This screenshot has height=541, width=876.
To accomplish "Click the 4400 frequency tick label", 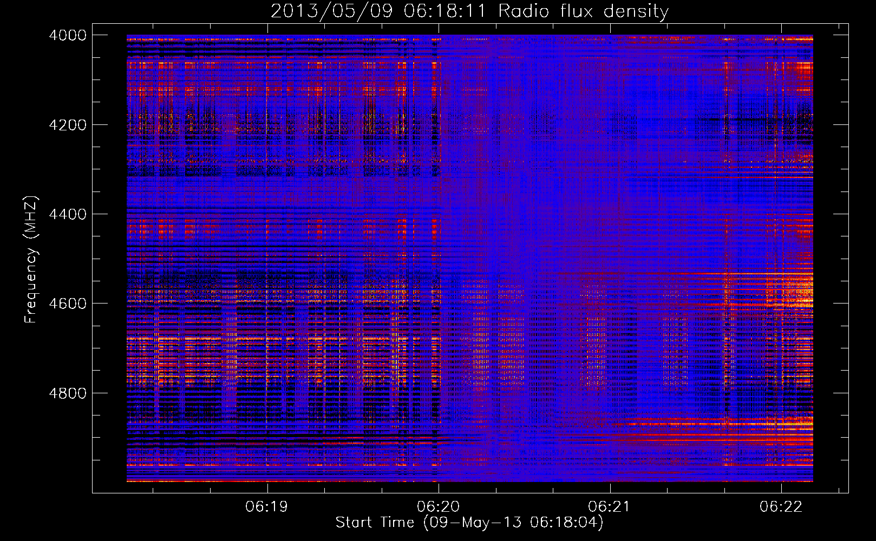I will pyautogui.click(x=68, y=214).
